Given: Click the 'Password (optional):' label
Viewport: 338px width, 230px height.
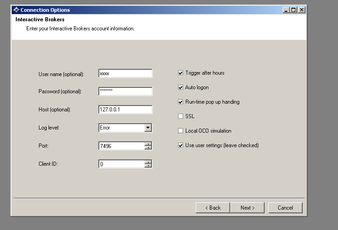Looking at the screenshot, I should [x=60, y=91].
